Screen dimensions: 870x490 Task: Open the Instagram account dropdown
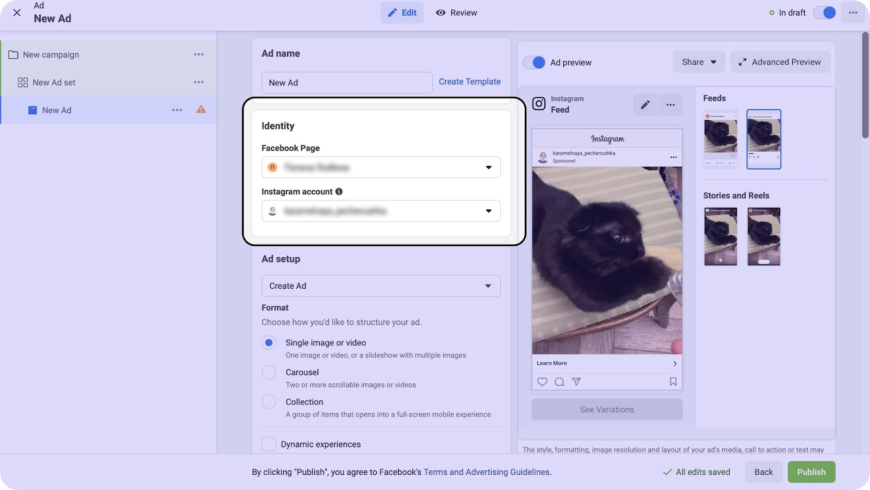click(381, 211)
